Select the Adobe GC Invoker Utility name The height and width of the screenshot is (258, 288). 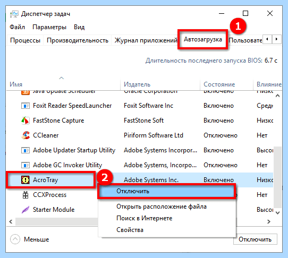[x=67, y=165]
